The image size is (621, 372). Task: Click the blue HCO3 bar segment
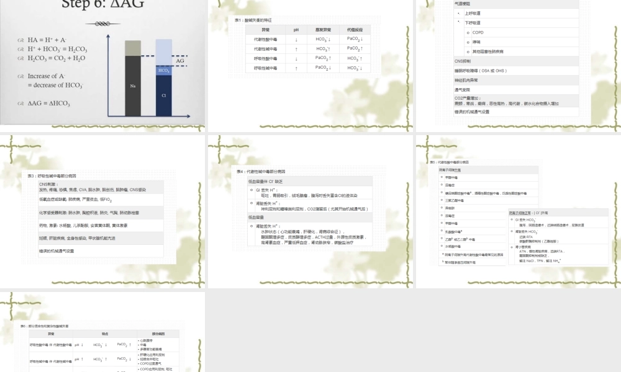pos(163,71)
